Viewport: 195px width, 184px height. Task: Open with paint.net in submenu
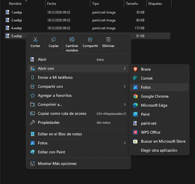(159, 123)
